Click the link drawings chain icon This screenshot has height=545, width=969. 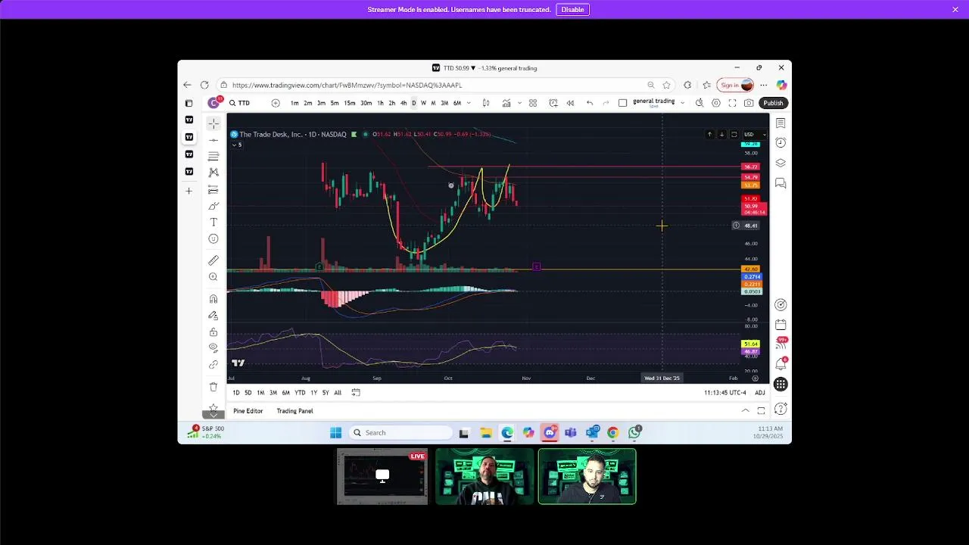pos(213,364)
